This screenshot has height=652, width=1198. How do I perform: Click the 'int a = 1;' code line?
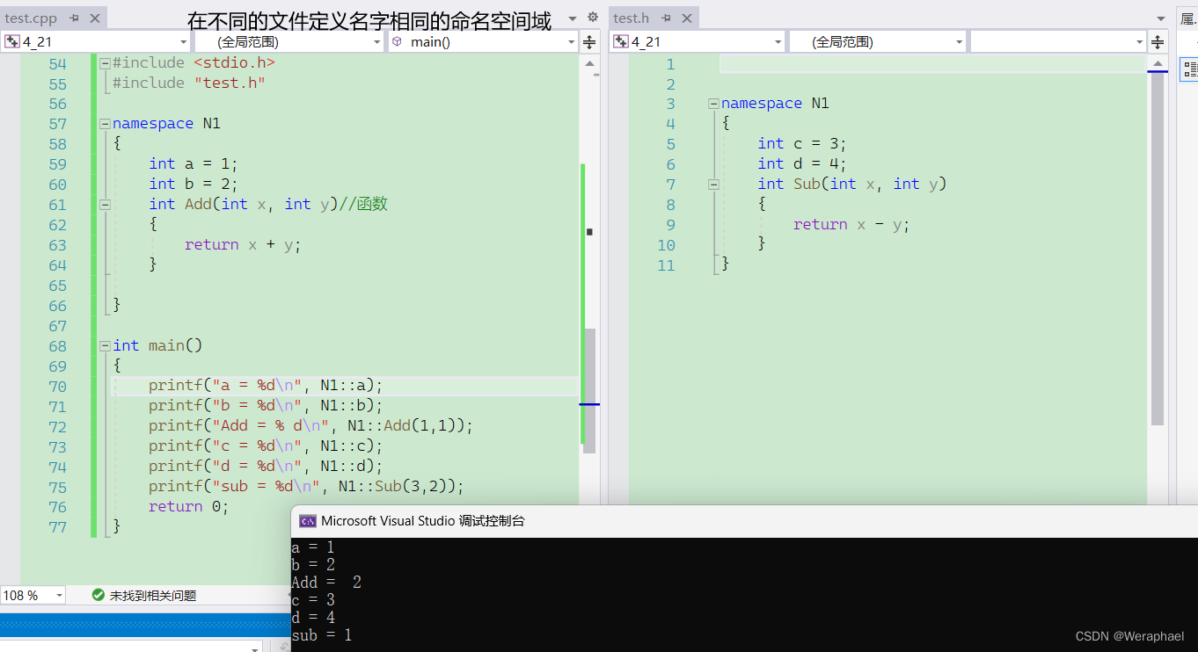(194, 164)
